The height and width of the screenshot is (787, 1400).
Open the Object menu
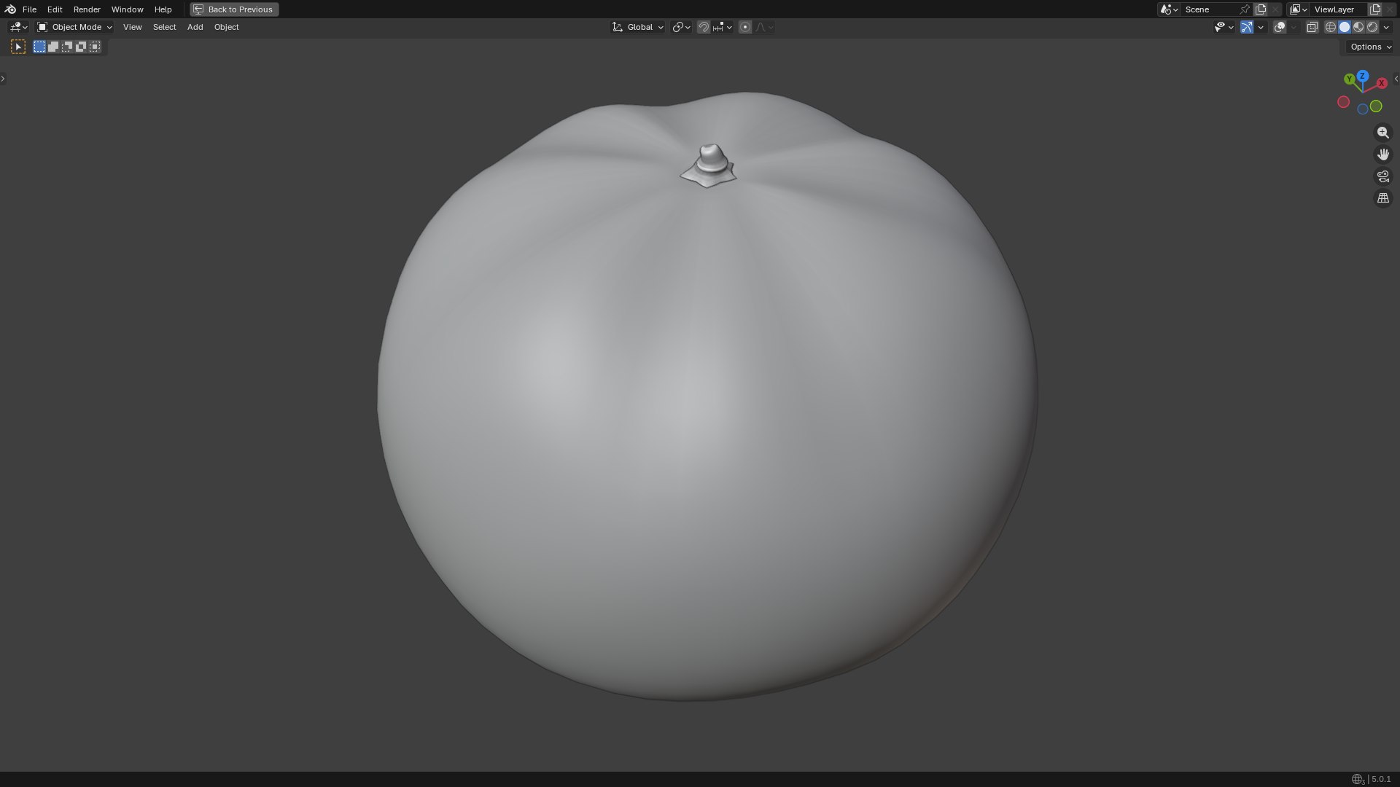(226, 27)
